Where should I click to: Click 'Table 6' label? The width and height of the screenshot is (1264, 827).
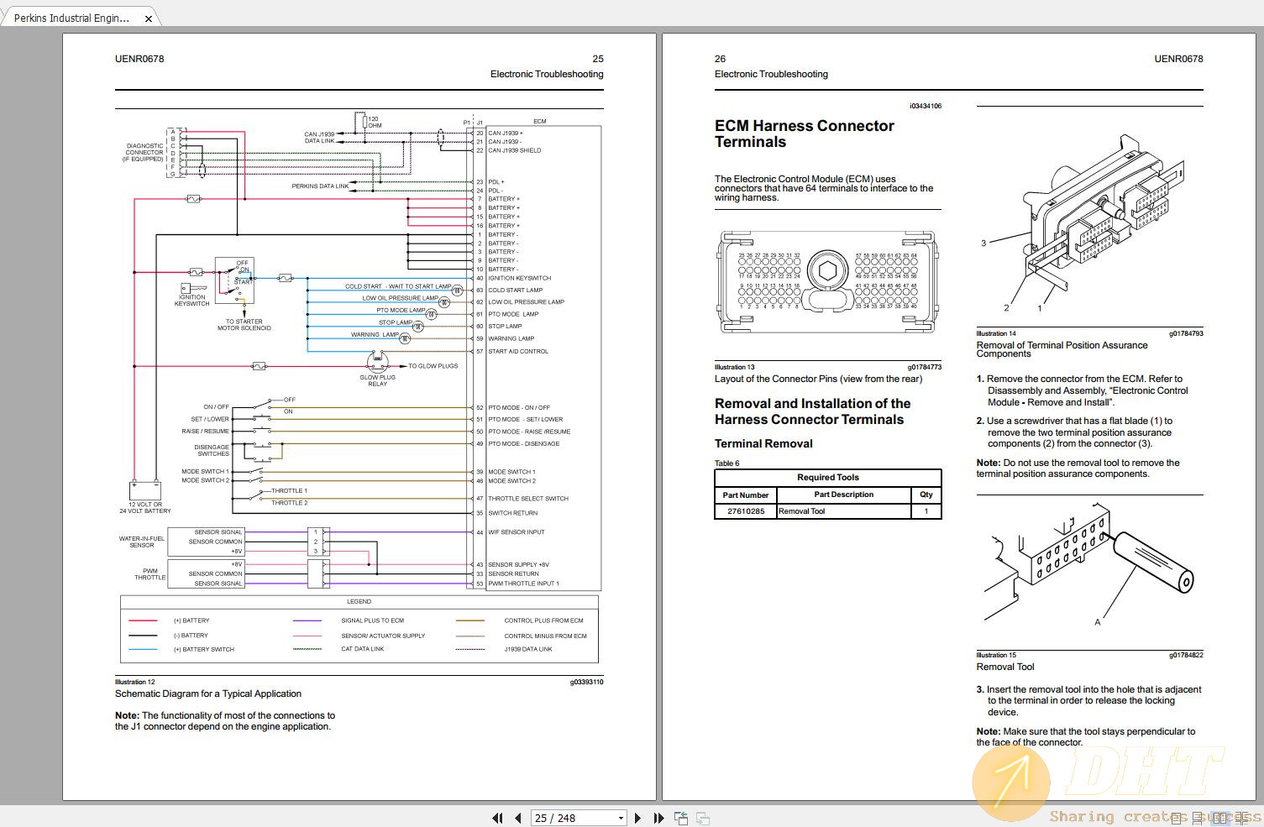click(x=727, y=463)
